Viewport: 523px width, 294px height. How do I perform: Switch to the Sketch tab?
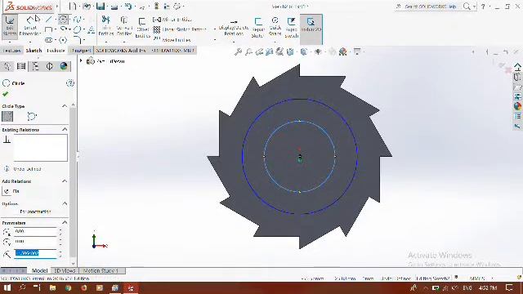pos(34,51)
